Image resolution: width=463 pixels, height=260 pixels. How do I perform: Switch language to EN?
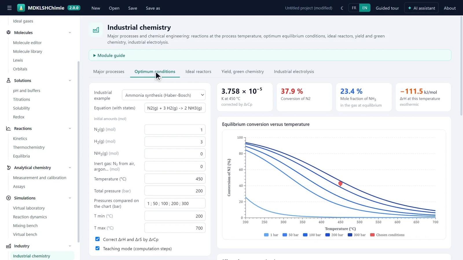365,8
